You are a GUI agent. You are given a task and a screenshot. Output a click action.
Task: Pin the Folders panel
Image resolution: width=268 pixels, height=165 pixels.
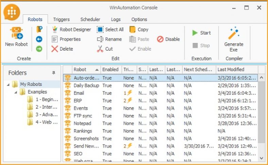(53, 73)
